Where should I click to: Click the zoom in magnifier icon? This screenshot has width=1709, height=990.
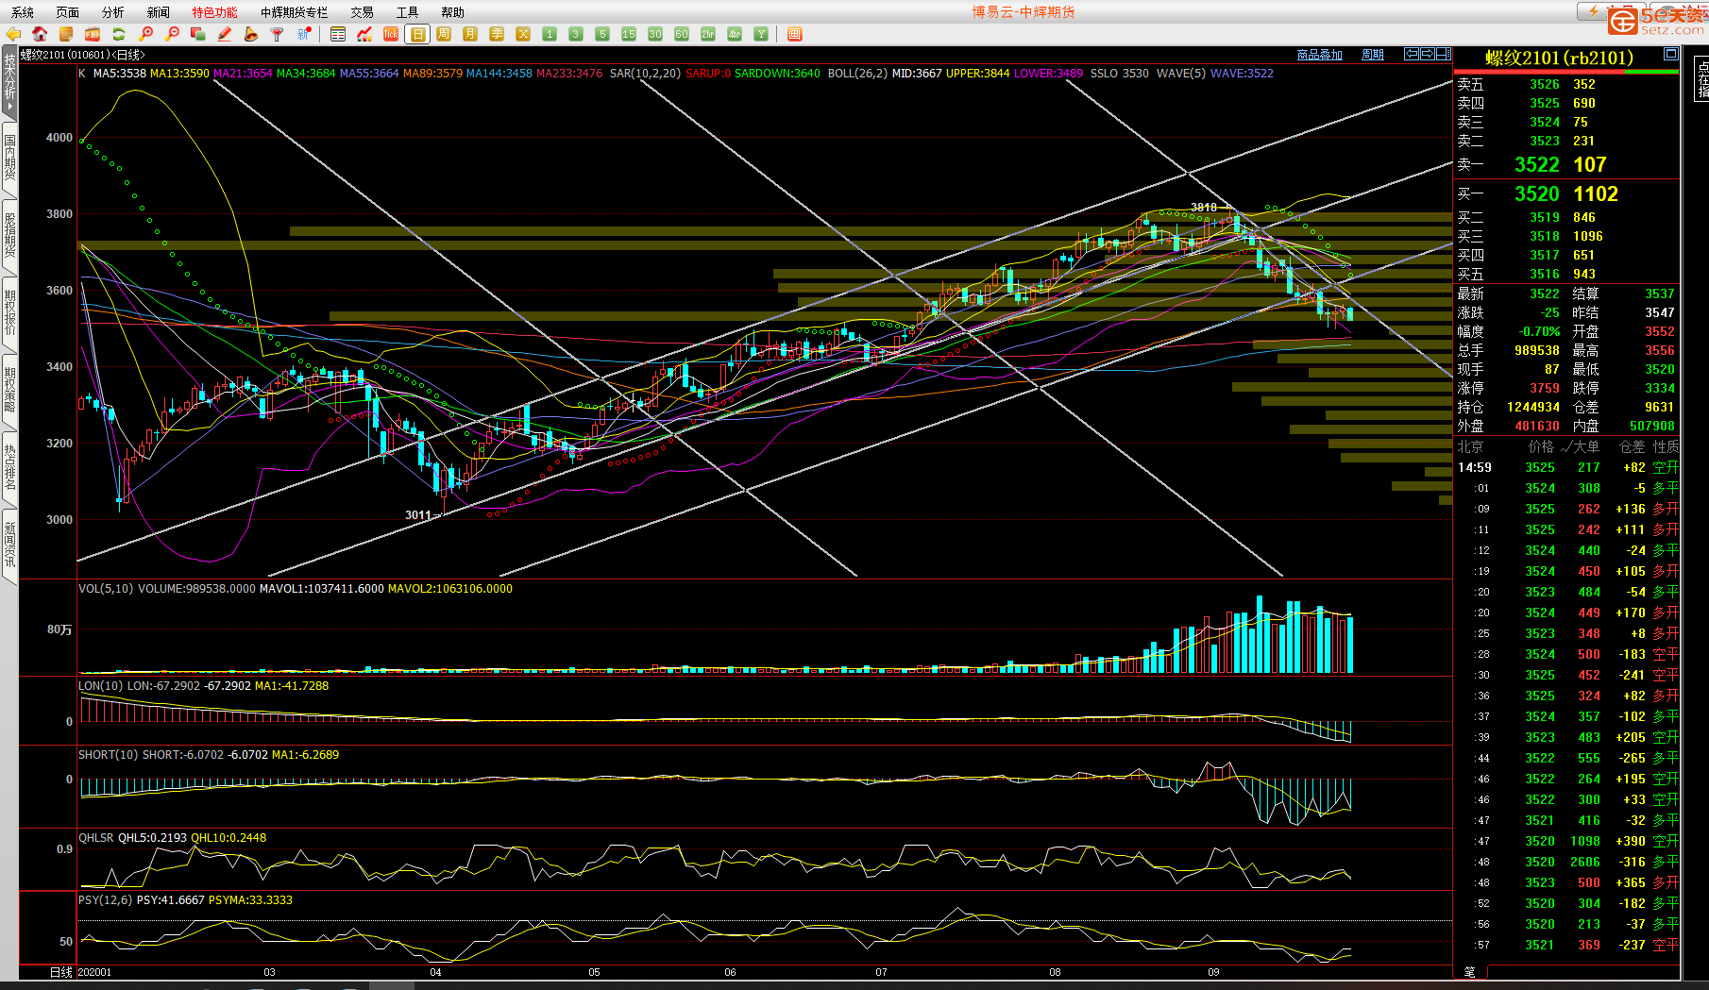point(145,34)
